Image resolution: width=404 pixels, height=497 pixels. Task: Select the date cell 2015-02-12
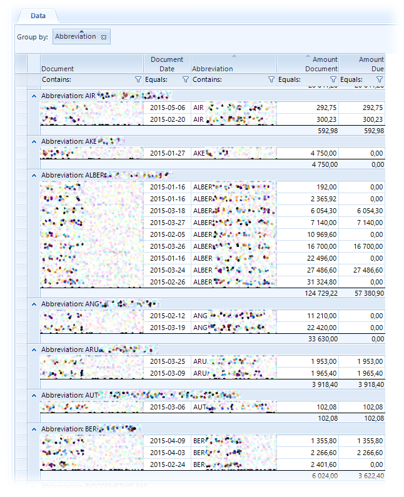168,316
